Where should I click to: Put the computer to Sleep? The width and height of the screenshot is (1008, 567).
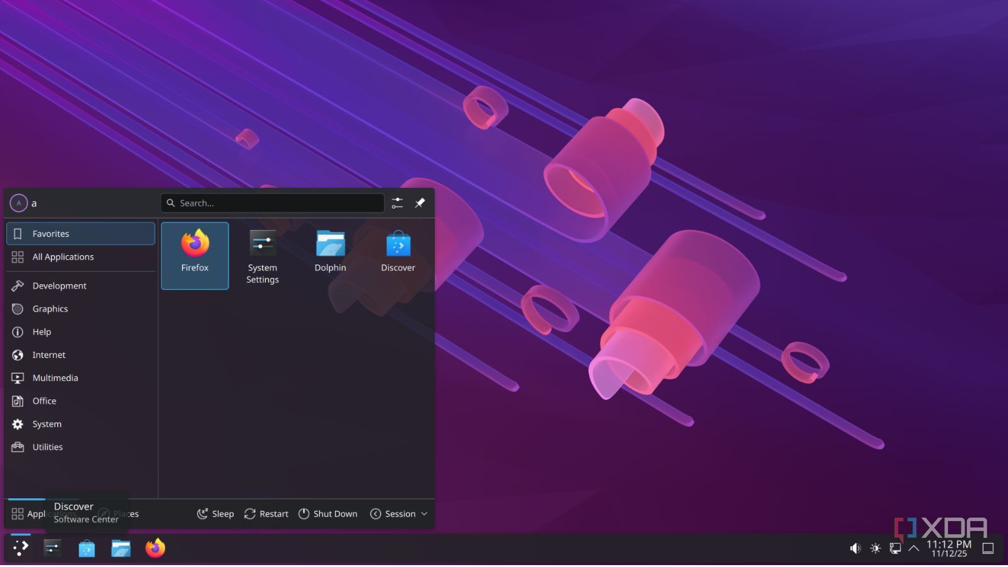tap(215, 514)
